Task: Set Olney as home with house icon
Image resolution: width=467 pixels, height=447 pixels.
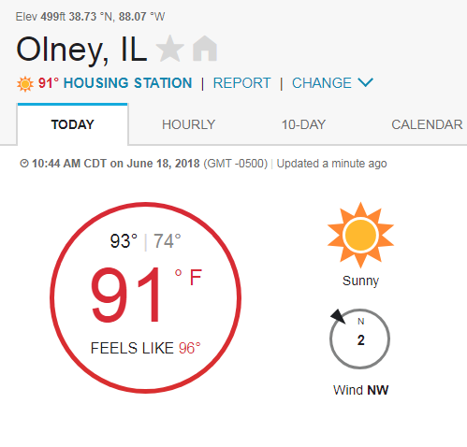Action: [205, 49]
